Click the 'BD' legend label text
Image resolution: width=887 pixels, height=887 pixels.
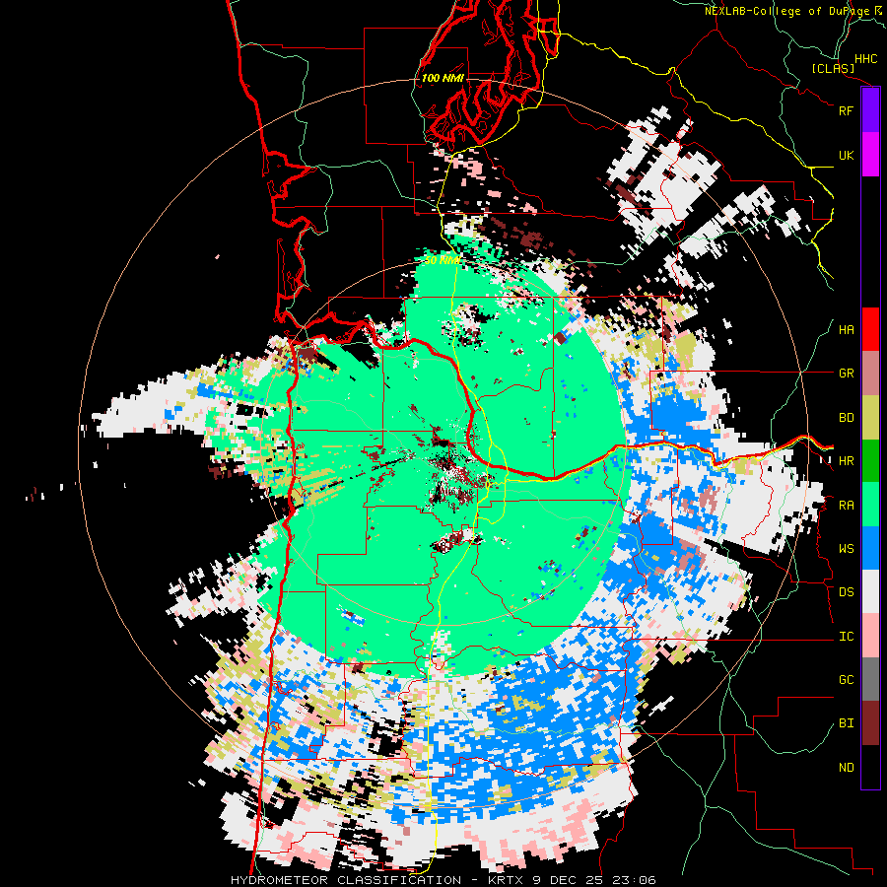pyautogui.click(x=846, y=418)
